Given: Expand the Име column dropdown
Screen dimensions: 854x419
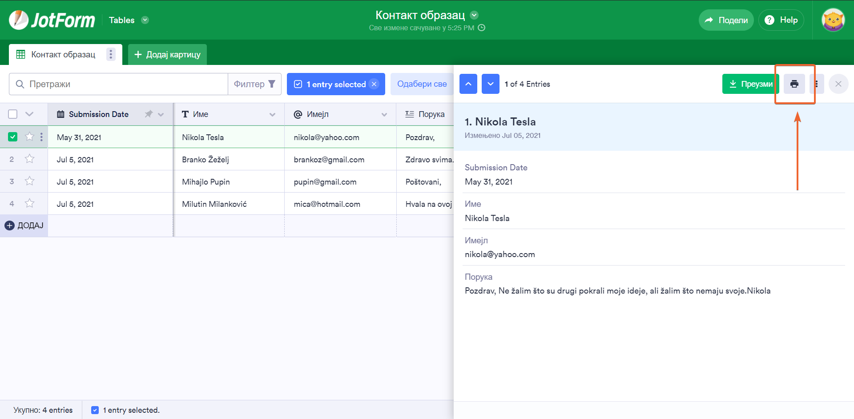Looking at the screenshot, I should pos(272,114).
